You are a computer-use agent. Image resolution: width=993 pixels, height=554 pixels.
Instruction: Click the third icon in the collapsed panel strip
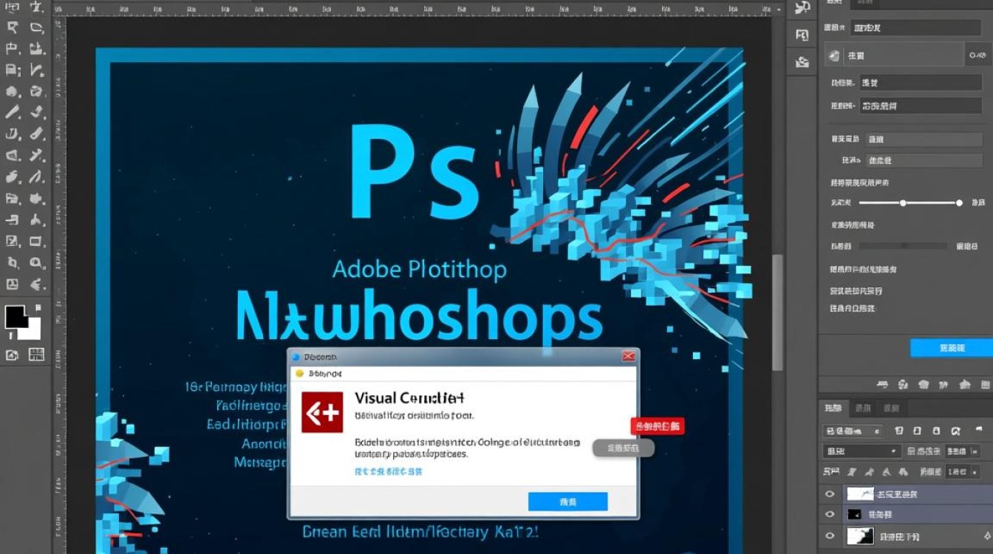(802, 62)
